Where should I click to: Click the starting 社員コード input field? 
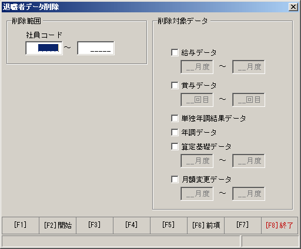pyautogui.click(x=44, y=48)
